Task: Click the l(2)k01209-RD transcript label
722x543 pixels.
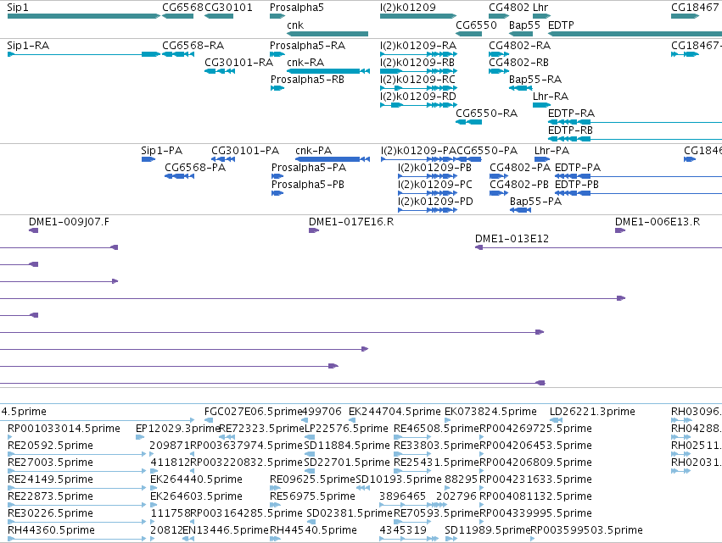Action: click(x=418, y=97)
